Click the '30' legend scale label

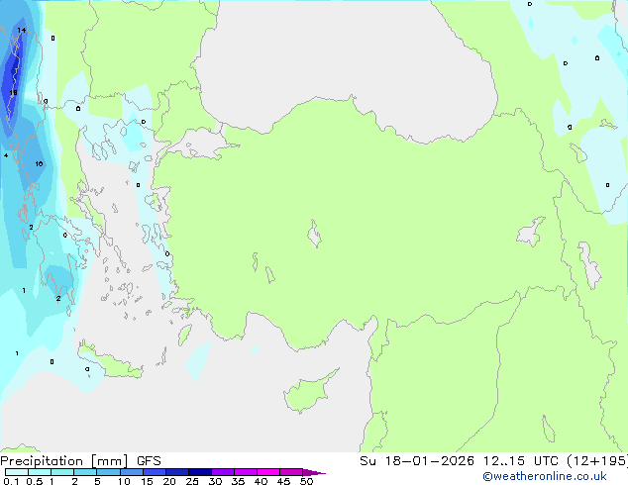tap(215, 481)
